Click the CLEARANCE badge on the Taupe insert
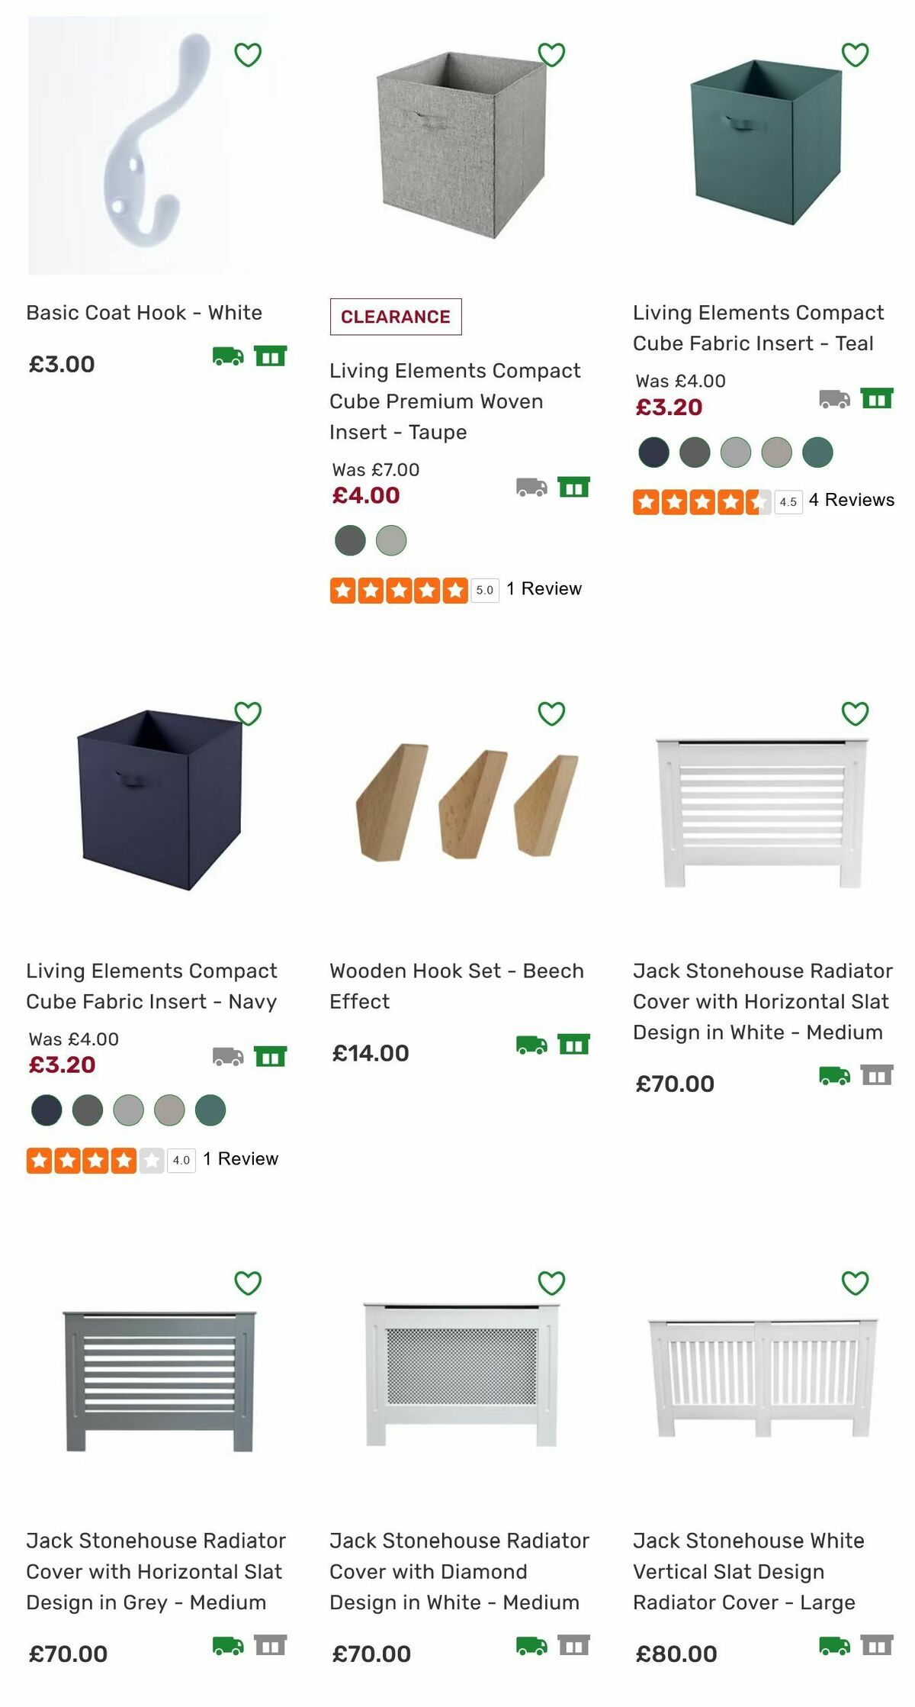Image resolution: width=915 pixels, height=1707 pixels. (x=394, y=317)
